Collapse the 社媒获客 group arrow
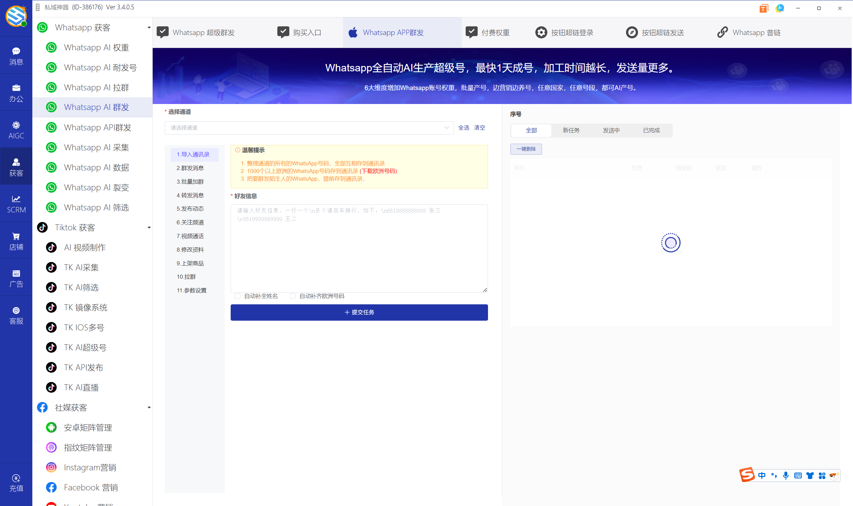853x506 pixels. coord(149,407)
